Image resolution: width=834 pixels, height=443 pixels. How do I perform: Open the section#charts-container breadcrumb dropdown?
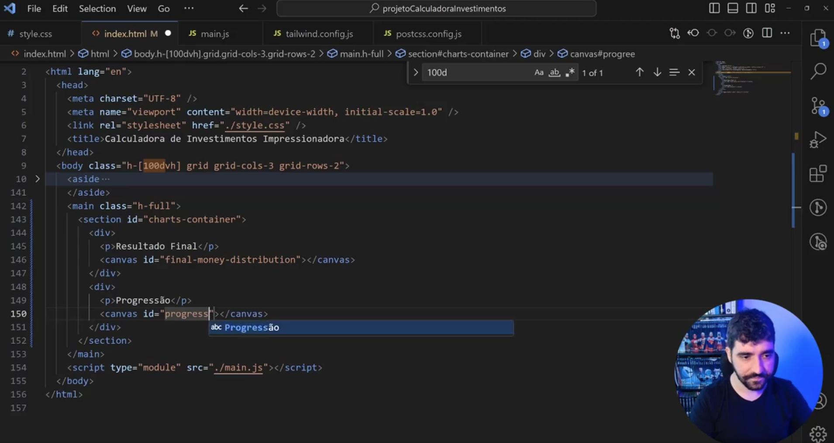[x=458, y=54]
